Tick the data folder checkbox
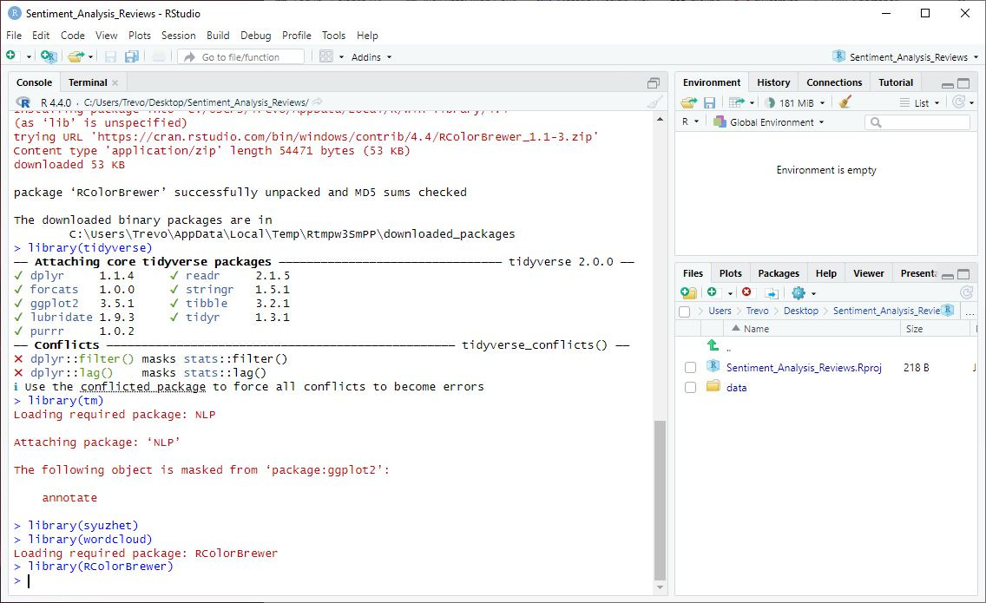The width and height of the screenshot is (986, 603). pyautogui.click(x=690, y=388)
